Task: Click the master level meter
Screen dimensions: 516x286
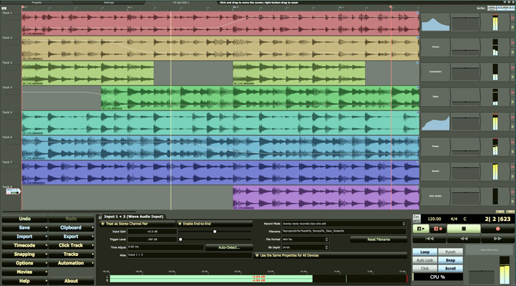Action: (x=504, y=270)
